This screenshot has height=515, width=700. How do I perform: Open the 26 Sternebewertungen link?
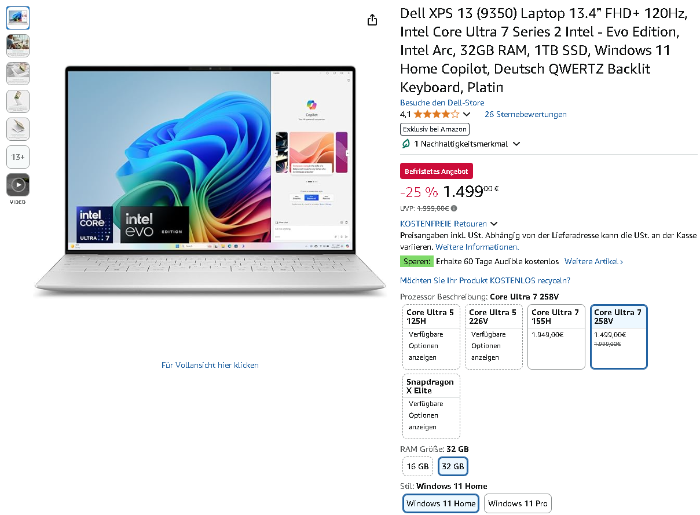pos(526,114)
